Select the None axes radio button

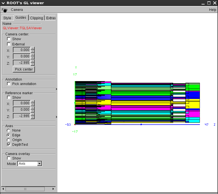point(8,130)
